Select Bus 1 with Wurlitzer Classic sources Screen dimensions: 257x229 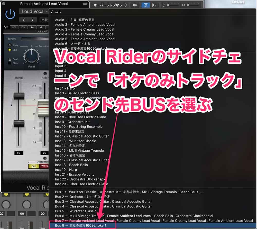tap(152, 192)
